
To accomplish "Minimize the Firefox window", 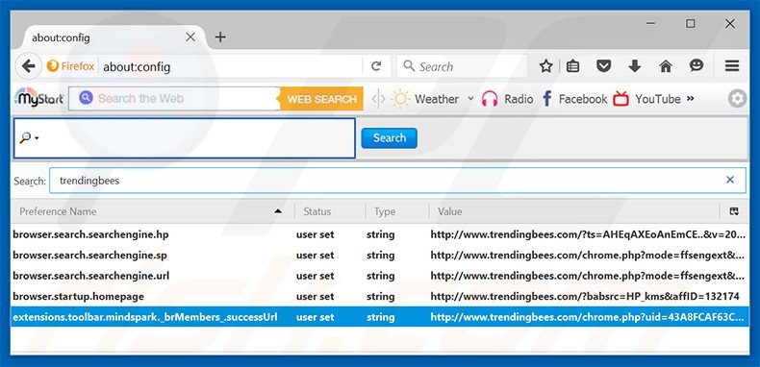I will 651,23.
